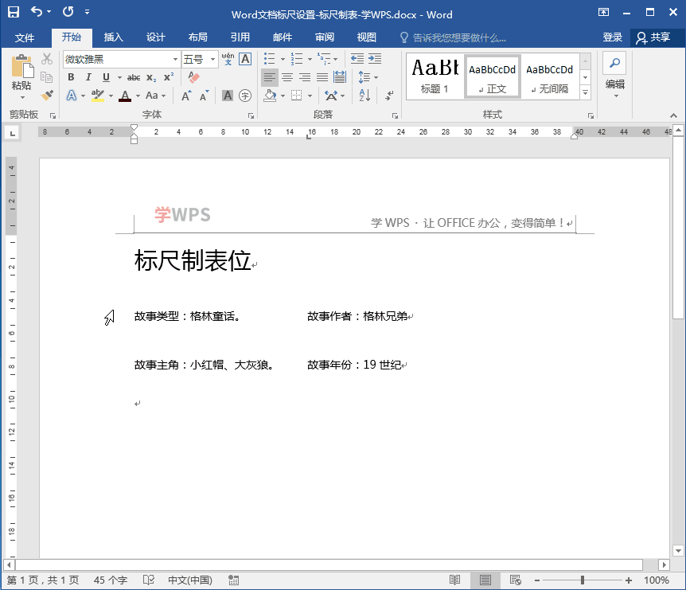Toggle Strikethrough formatting
The image size is (686, 590).
[x=134, y=77]
